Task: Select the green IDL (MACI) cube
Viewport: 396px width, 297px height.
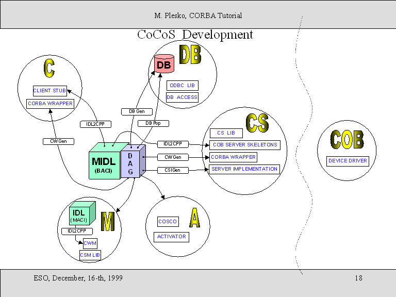Action: click(80, 215)
